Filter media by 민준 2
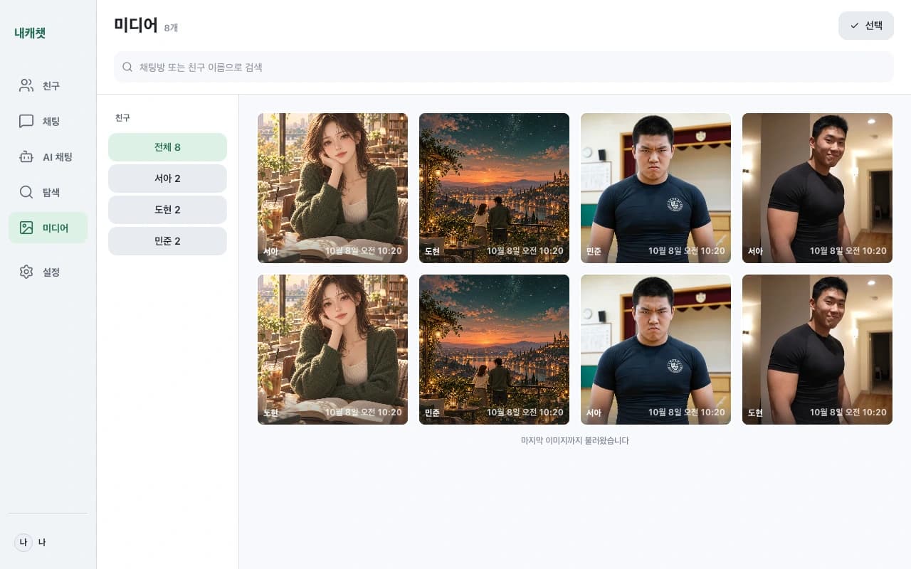911x569 pixels. click(x=167, y=241)
